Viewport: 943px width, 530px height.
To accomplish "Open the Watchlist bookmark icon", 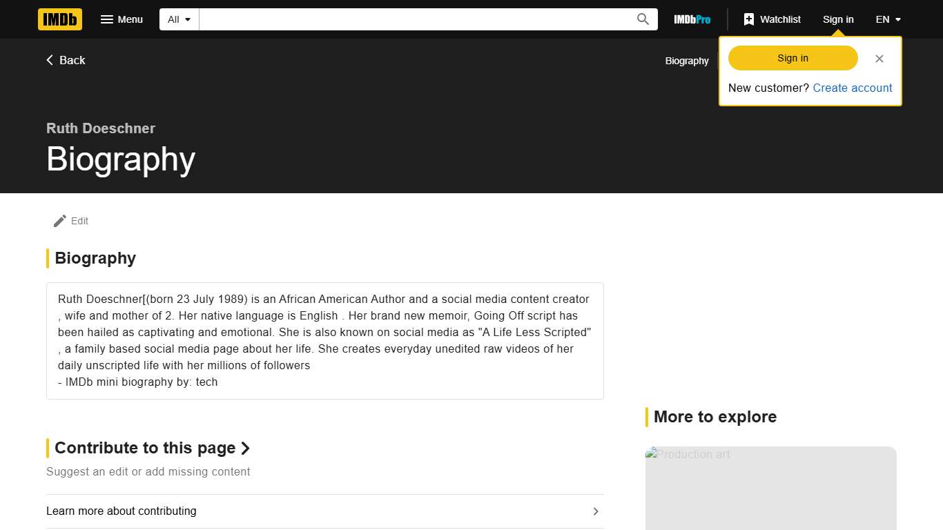I will [x=749, y=19].
